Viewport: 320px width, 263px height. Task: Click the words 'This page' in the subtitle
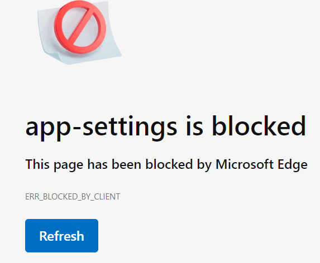54,164
